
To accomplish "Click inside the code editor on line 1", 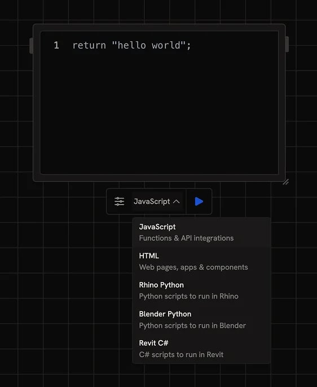I will click(131, 45).
